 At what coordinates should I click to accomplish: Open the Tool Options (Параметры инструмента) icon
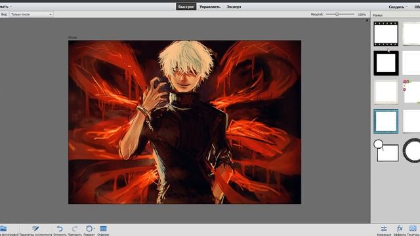pyautogui.click(x=35, y=229)
